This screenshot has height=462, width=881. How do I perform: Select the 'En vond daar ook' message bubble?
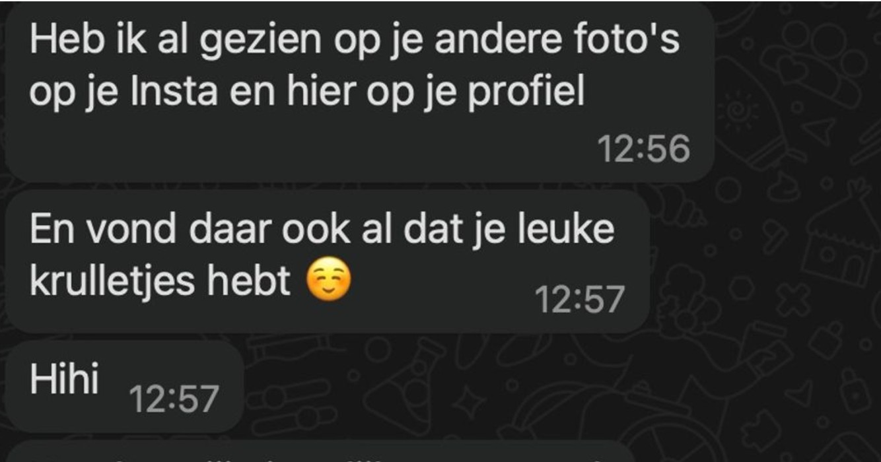327,261
